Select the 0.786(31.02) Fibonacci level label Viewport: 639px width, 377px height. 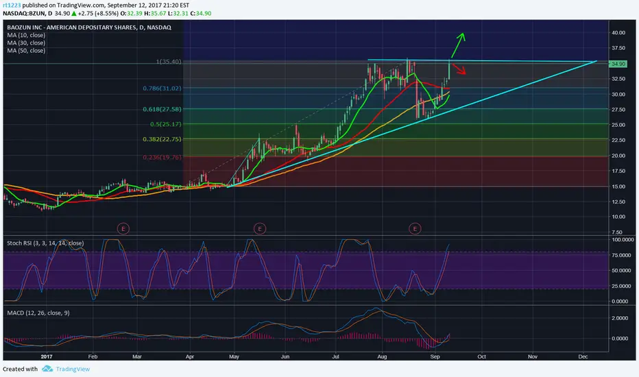pos(162,88)
